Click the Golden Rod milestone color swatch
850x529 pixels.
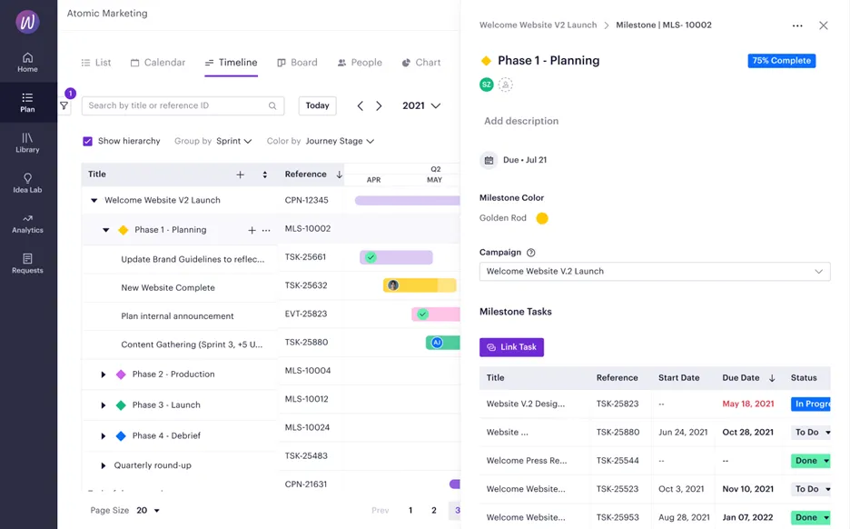point(541,218)
